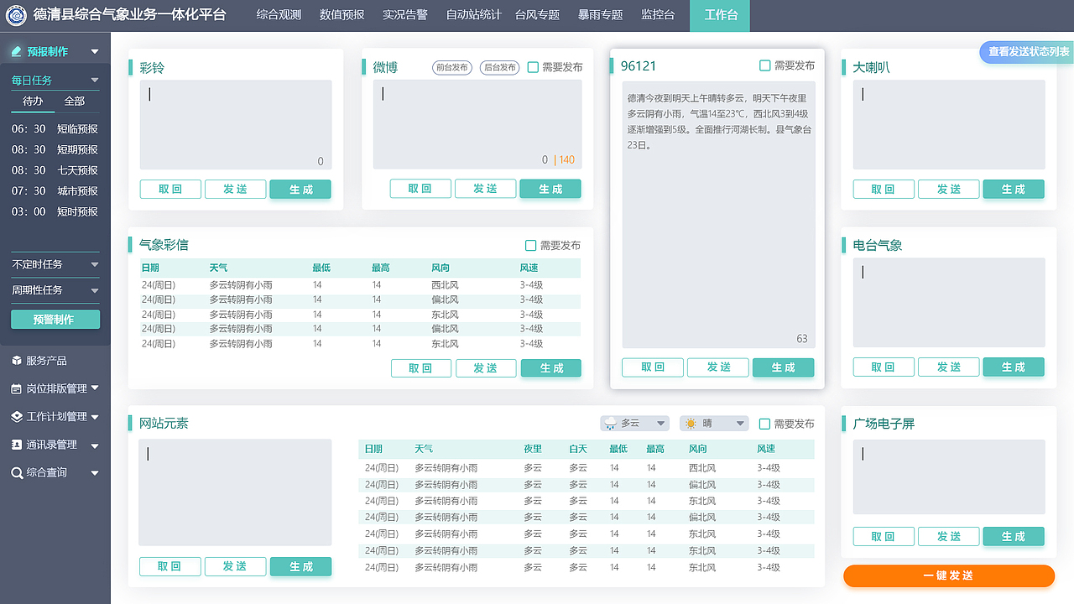Image resolution: width=1074 pixels, height=604 pixels.
Task: Open the 08:30 七天预报 task
Action: (x=55, y=170)
